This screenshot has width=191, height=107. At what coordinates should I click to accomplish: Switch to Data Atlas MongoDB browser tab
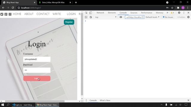tap(53, 2)
